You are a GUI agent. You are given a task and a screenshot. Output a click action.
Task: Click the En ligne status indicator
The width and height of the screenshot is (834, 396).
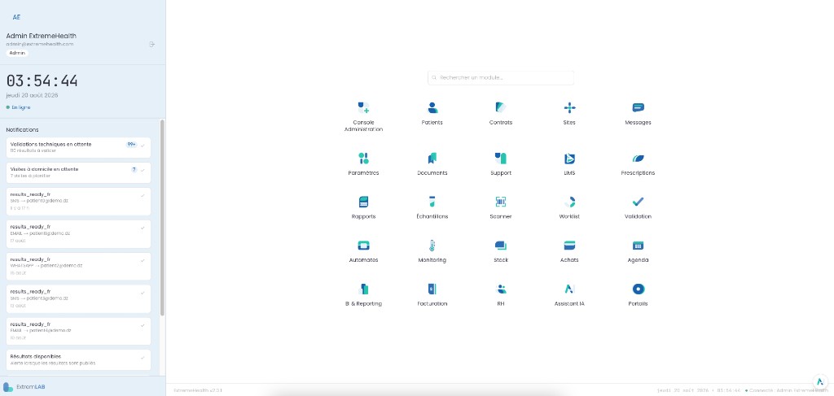click(19, 107)
